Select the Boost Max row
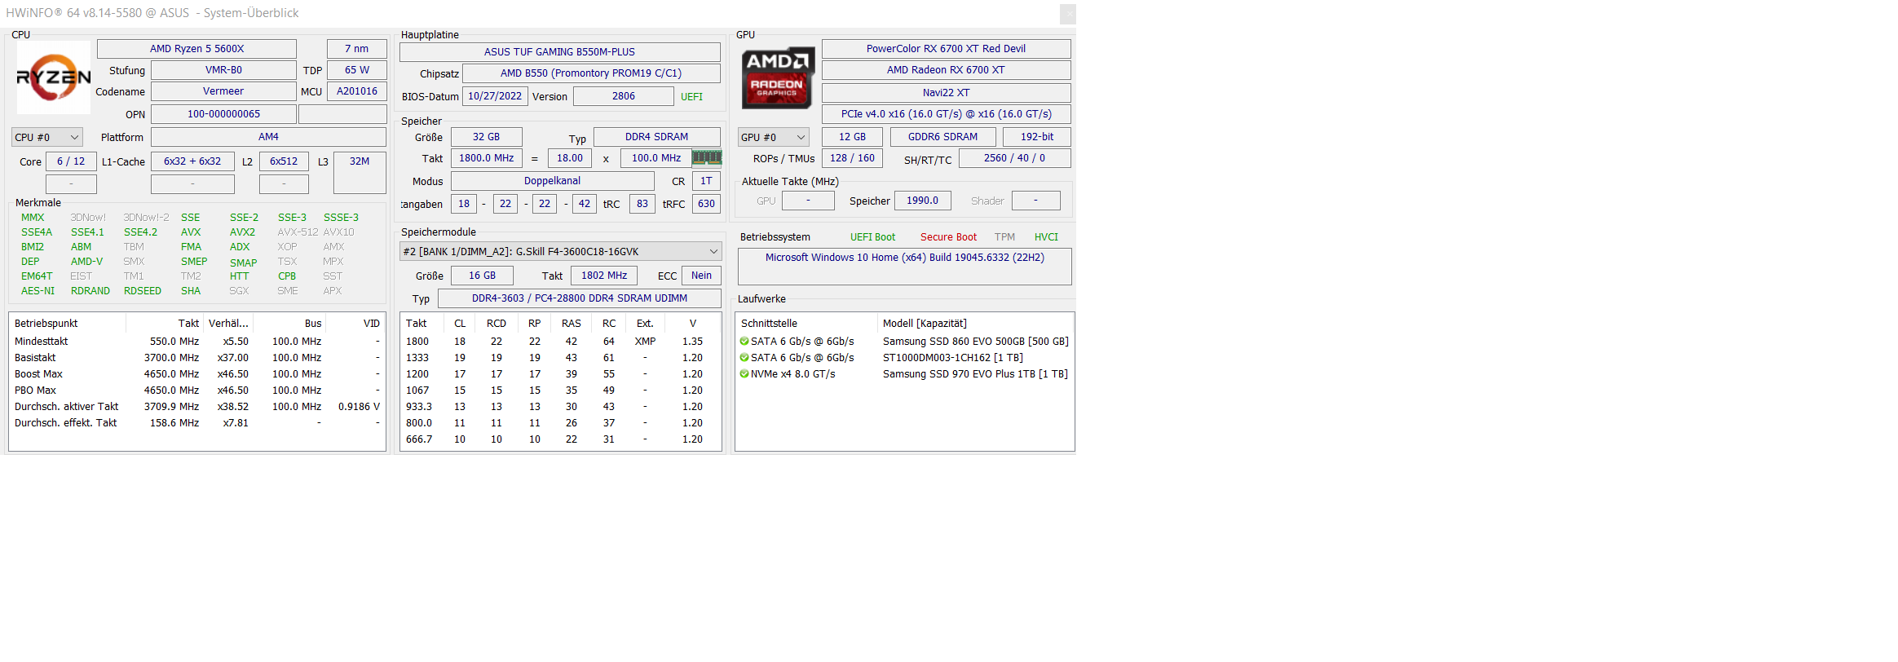 pos(196,374)
